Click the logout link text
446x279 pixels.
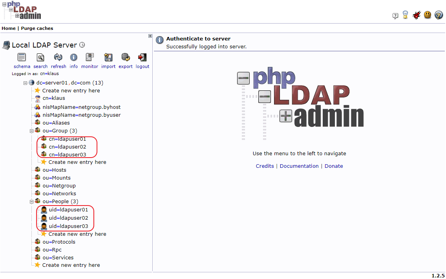[143, 66]
